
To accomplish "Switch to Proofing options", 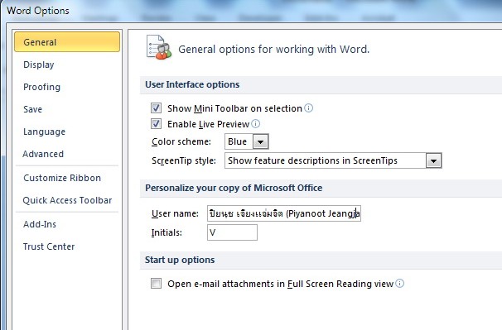I will [41, 87].
